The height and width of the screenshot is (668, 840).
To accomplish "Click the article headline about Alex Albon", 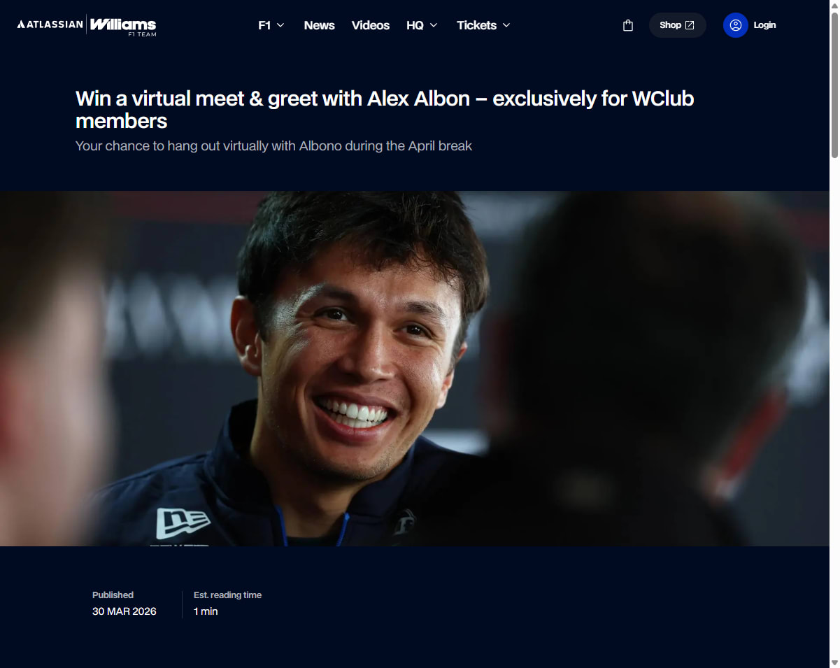I will pos(385,109).
